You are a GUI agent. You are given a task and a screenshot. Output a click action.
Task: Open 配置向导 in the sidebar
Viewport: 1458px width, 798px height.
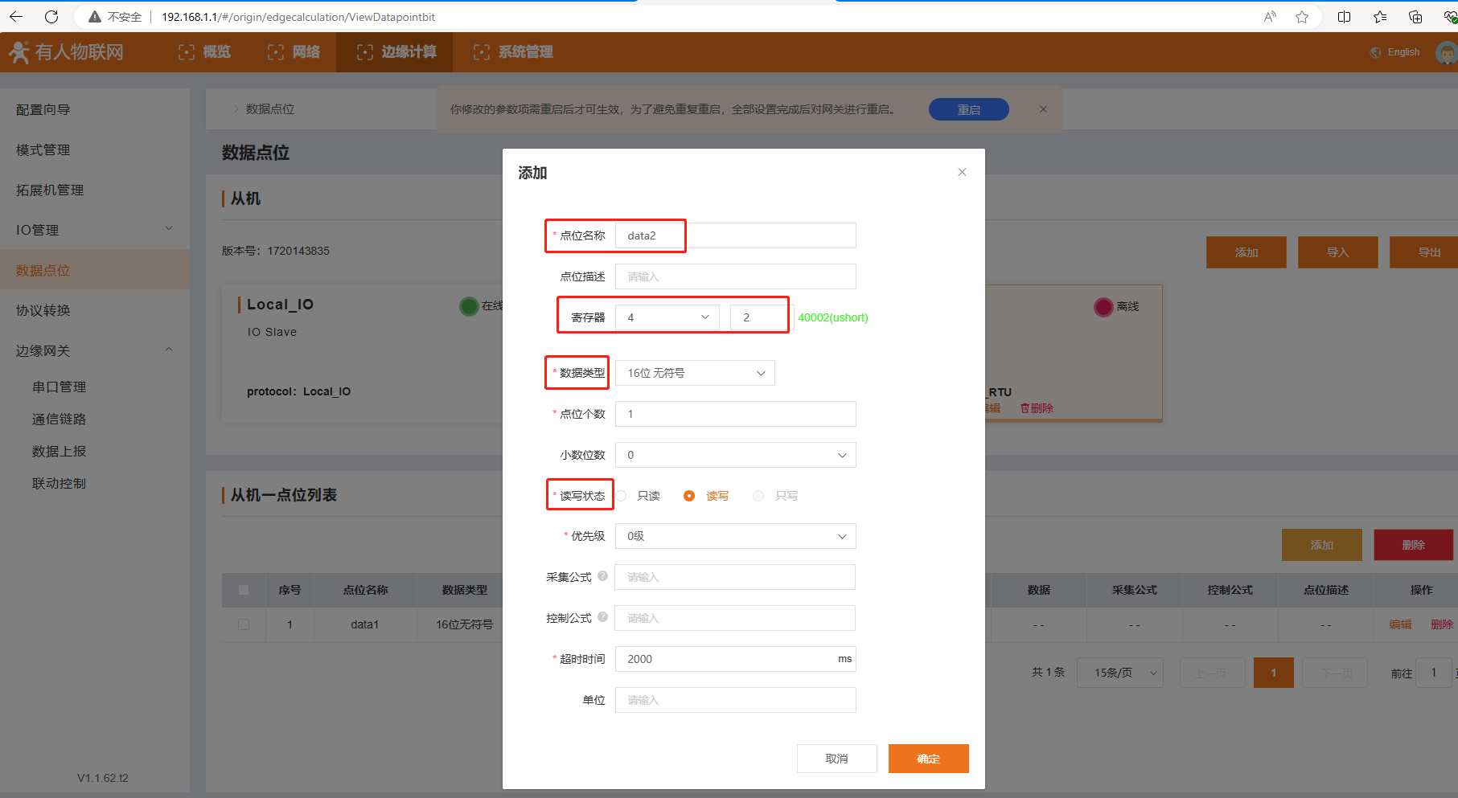click(43, 109)
